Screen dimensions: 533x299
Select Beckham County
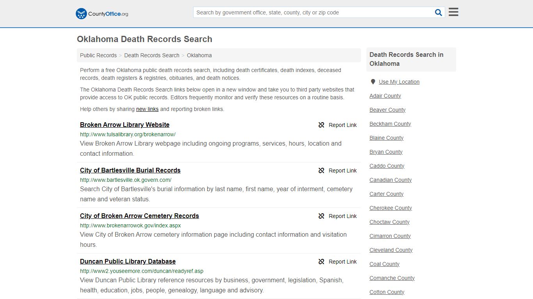[x=390, y=124]
